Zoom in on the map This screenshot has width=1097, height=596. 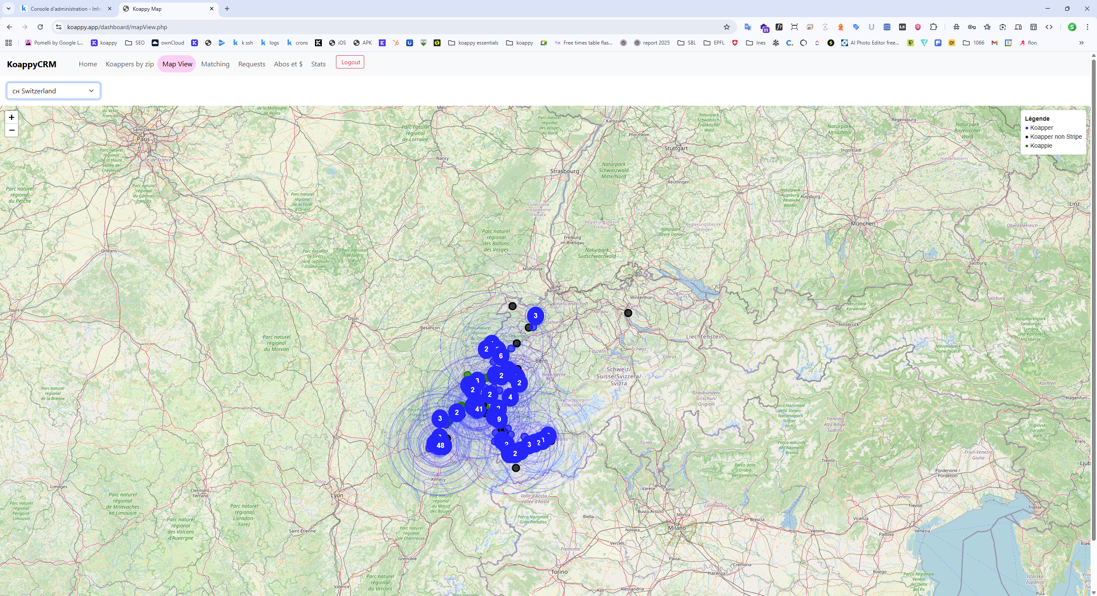[x=12, y=117]
